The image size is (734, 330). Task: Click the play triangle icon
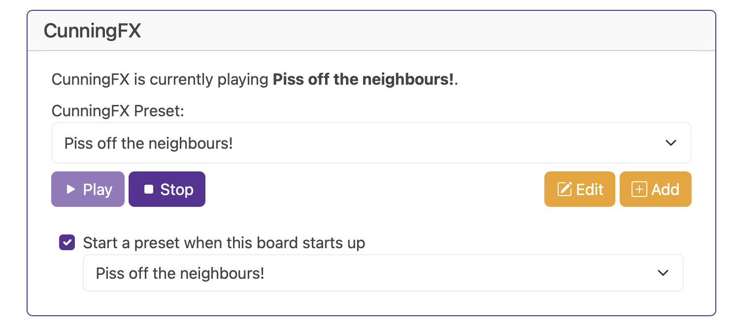[71, 189]
